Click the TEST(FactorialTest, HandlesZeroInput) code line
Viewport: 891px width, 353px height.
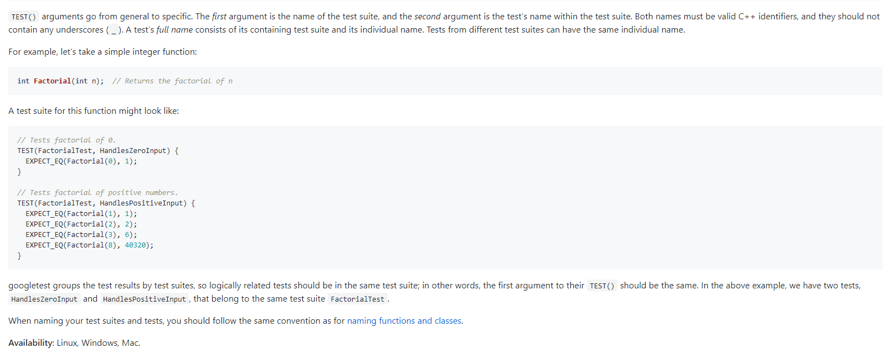tap(97, 151)
